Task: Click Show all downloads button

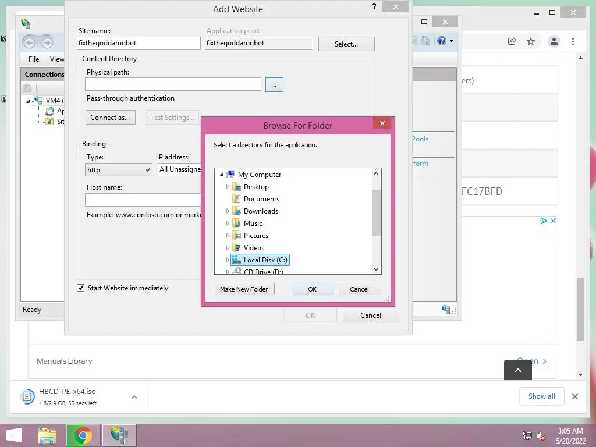Action: point(542,396)
